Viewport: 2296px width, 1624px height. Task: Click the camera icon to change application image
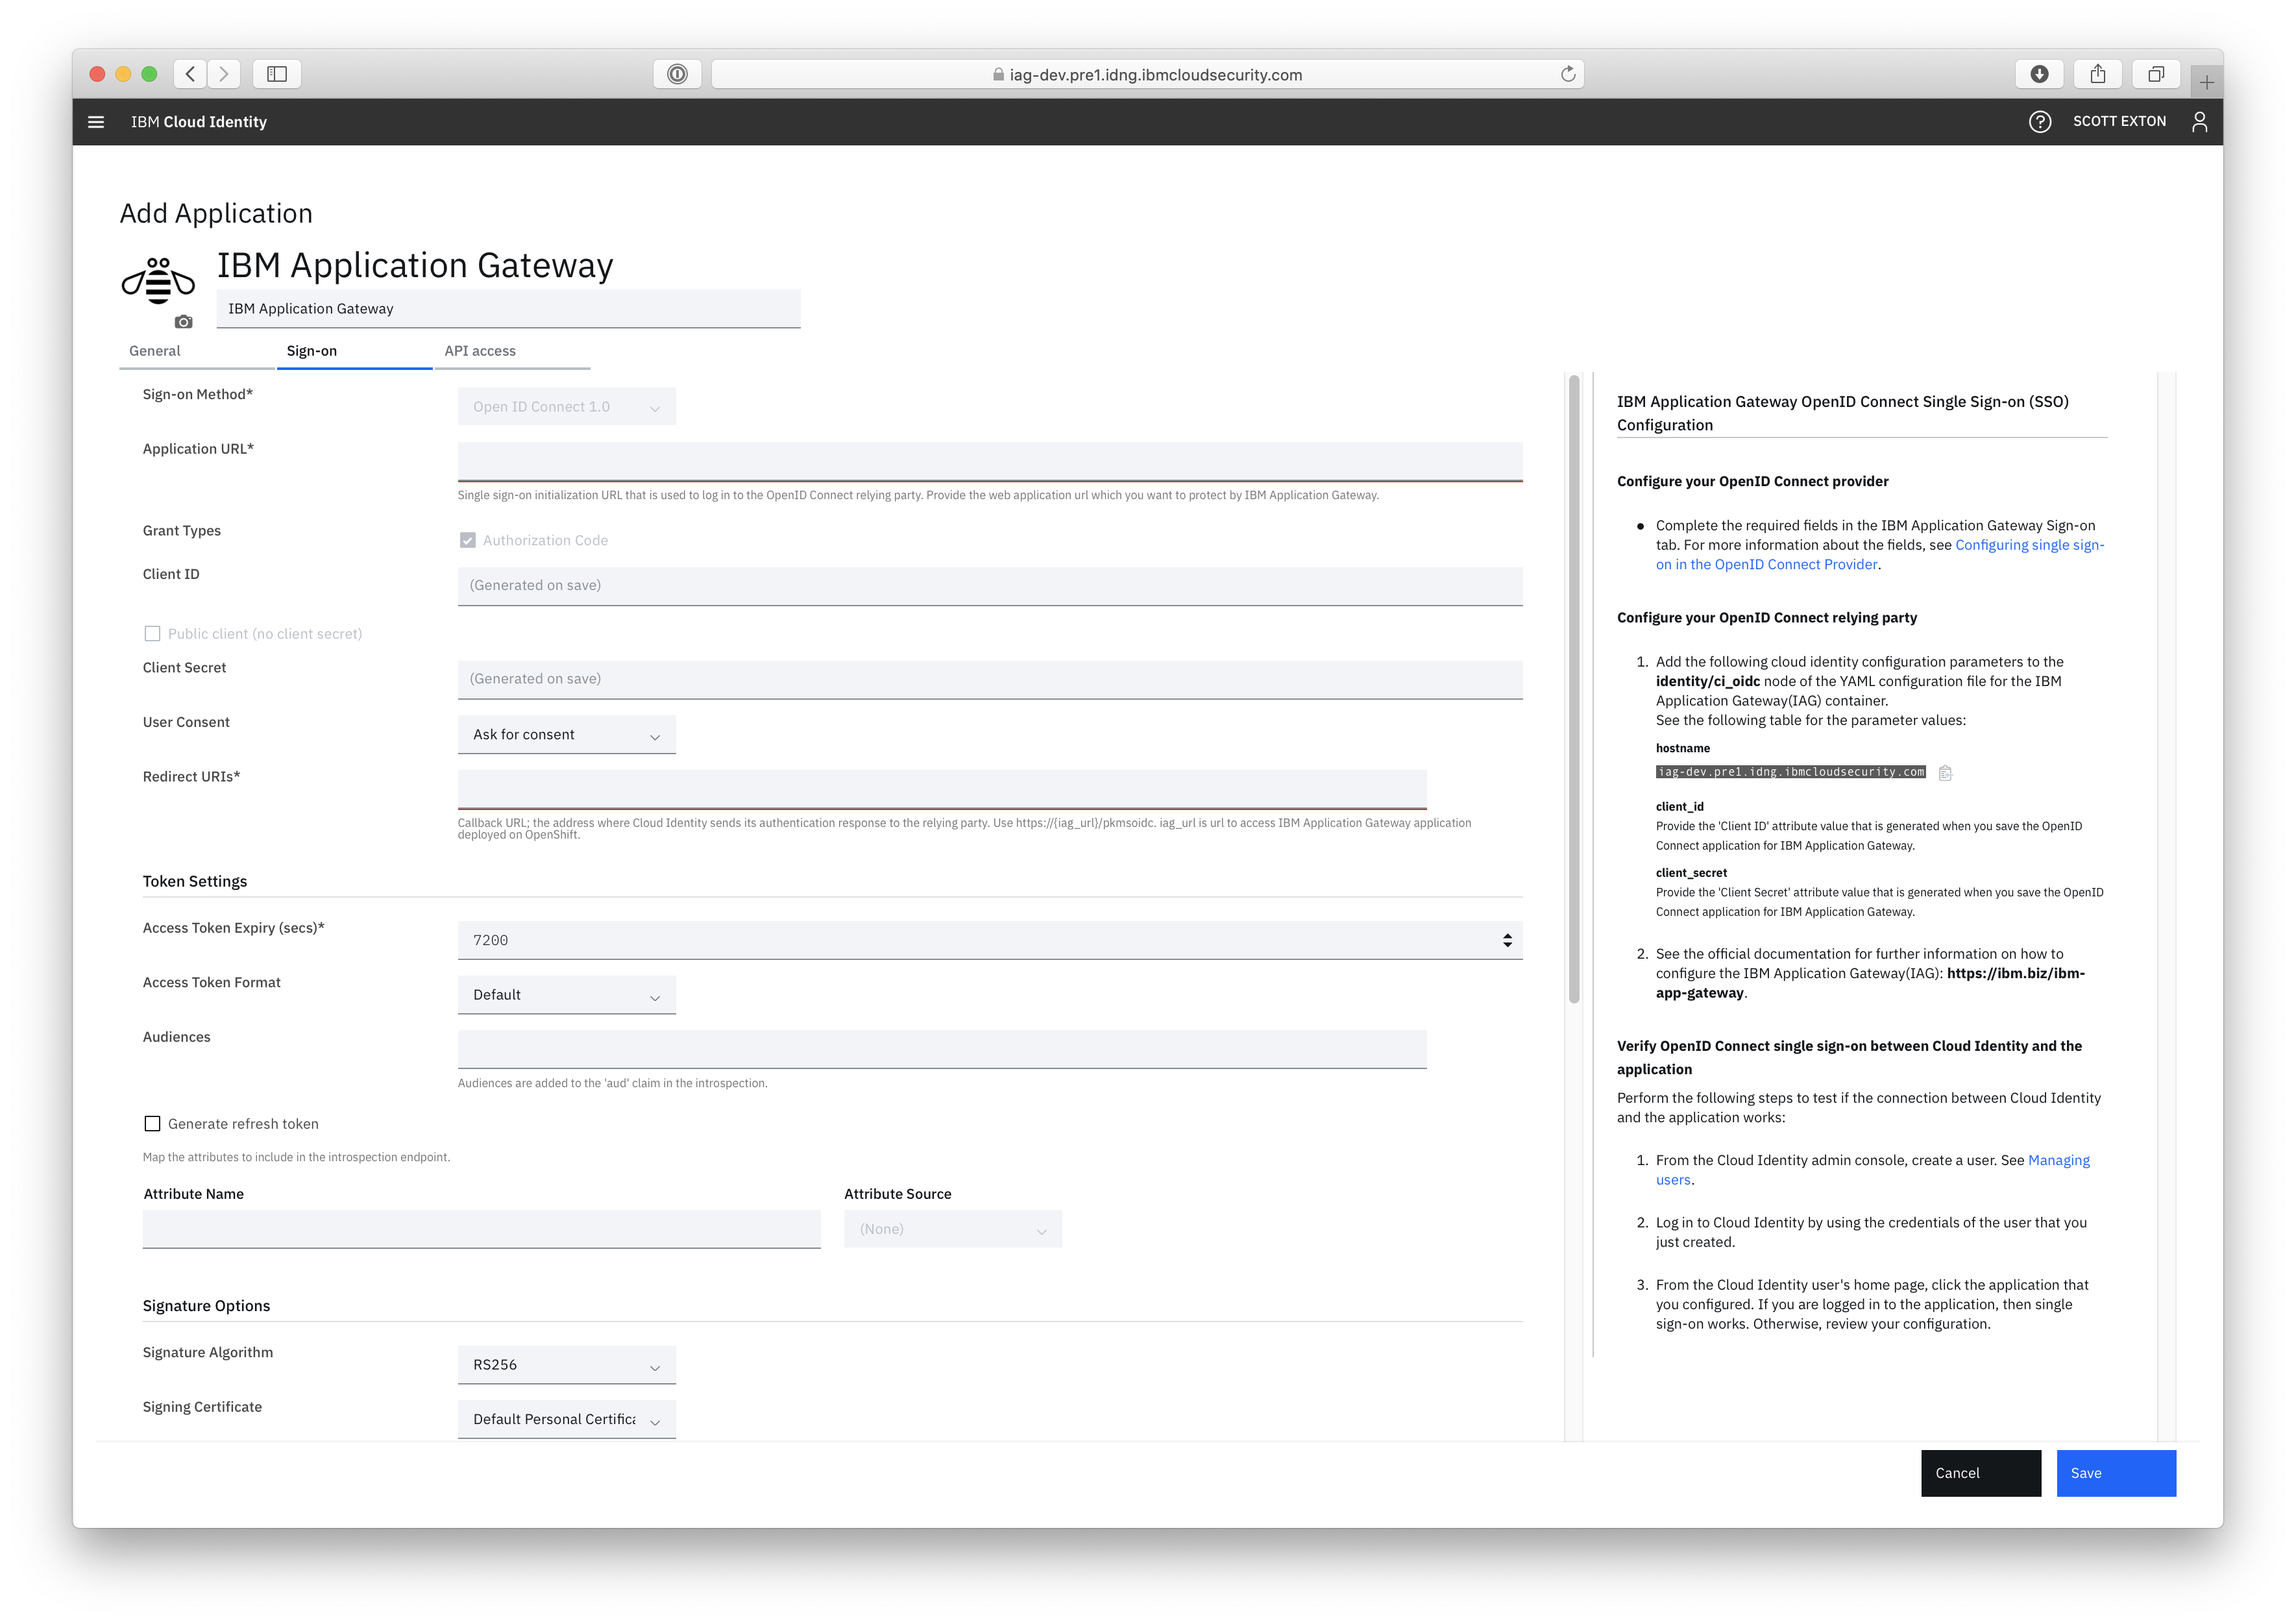click(x=183, y=322)
